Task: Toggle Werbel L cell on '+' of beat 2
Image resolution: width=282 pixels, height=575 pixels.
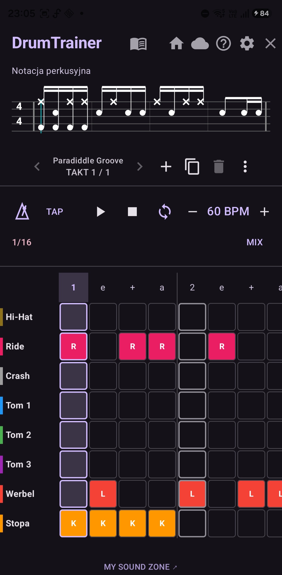Action: click(x=251, y=494)
